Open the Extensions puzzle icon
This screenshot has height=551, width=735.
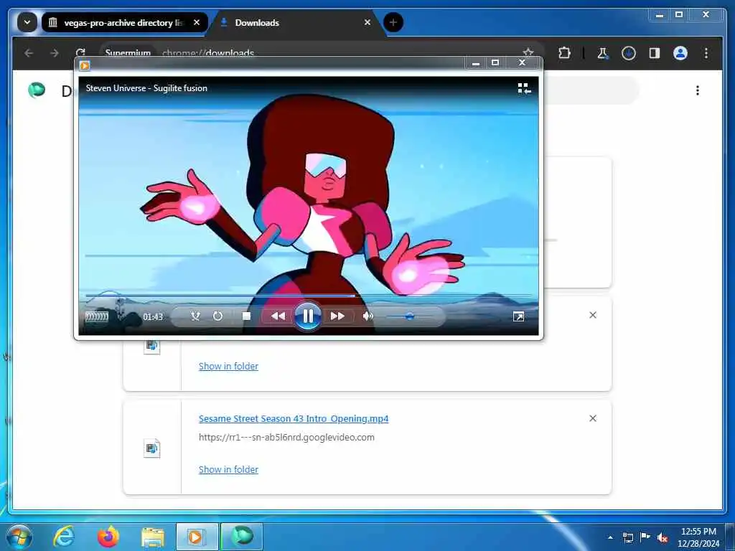(x=564, y=53)
